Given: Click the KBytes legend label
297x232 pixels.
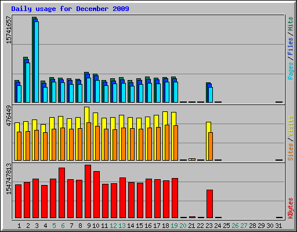Looking at the screenshot, I should (x=291, y=208).
